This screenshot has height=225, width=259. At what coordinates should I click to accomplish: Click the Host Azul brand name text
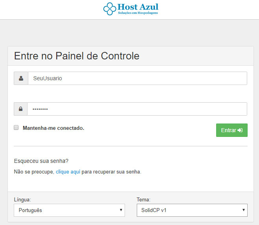138,7
